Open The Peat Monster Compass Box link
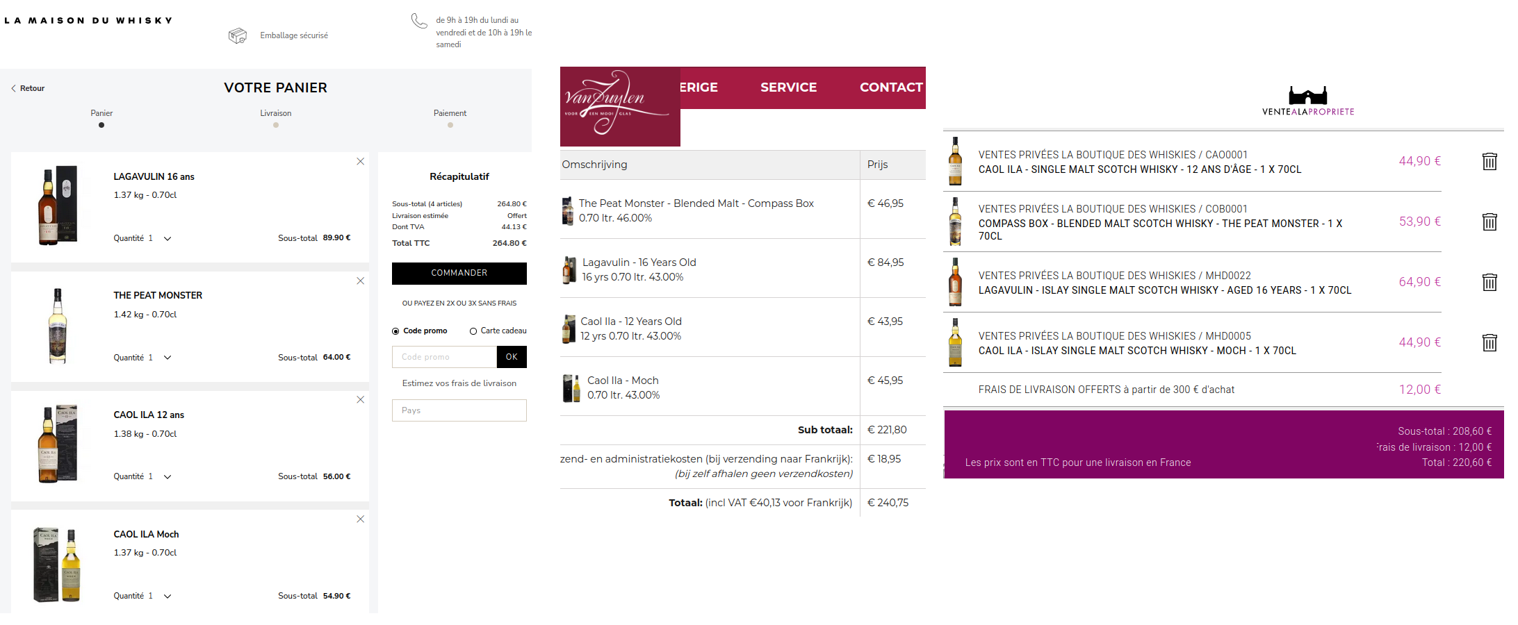This screenshot has width=1518, height=625. coord(696,203)
